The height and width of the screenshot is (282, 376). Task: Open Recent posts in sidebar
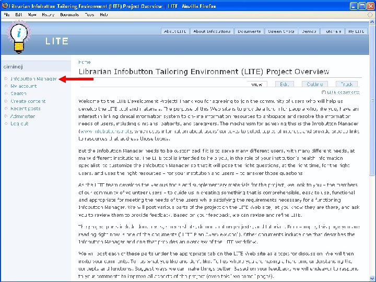26,109
